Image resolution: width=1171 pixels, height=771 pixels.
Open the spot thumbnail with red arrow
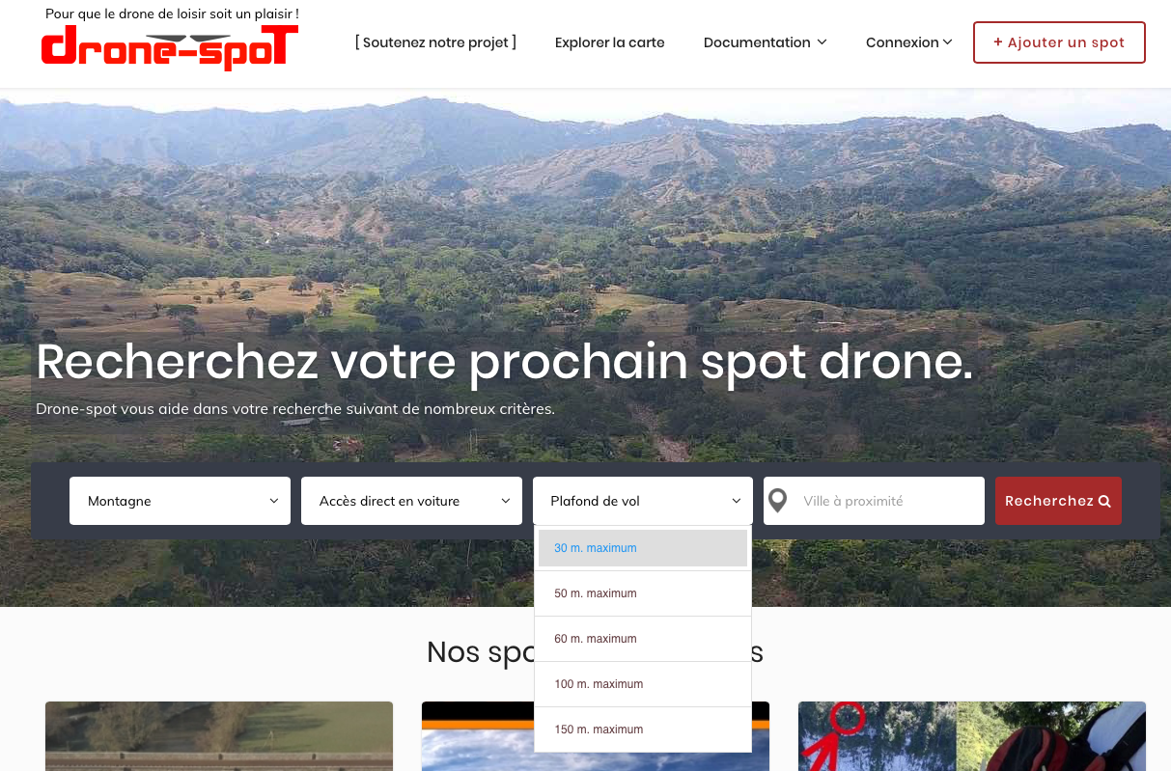972,736
